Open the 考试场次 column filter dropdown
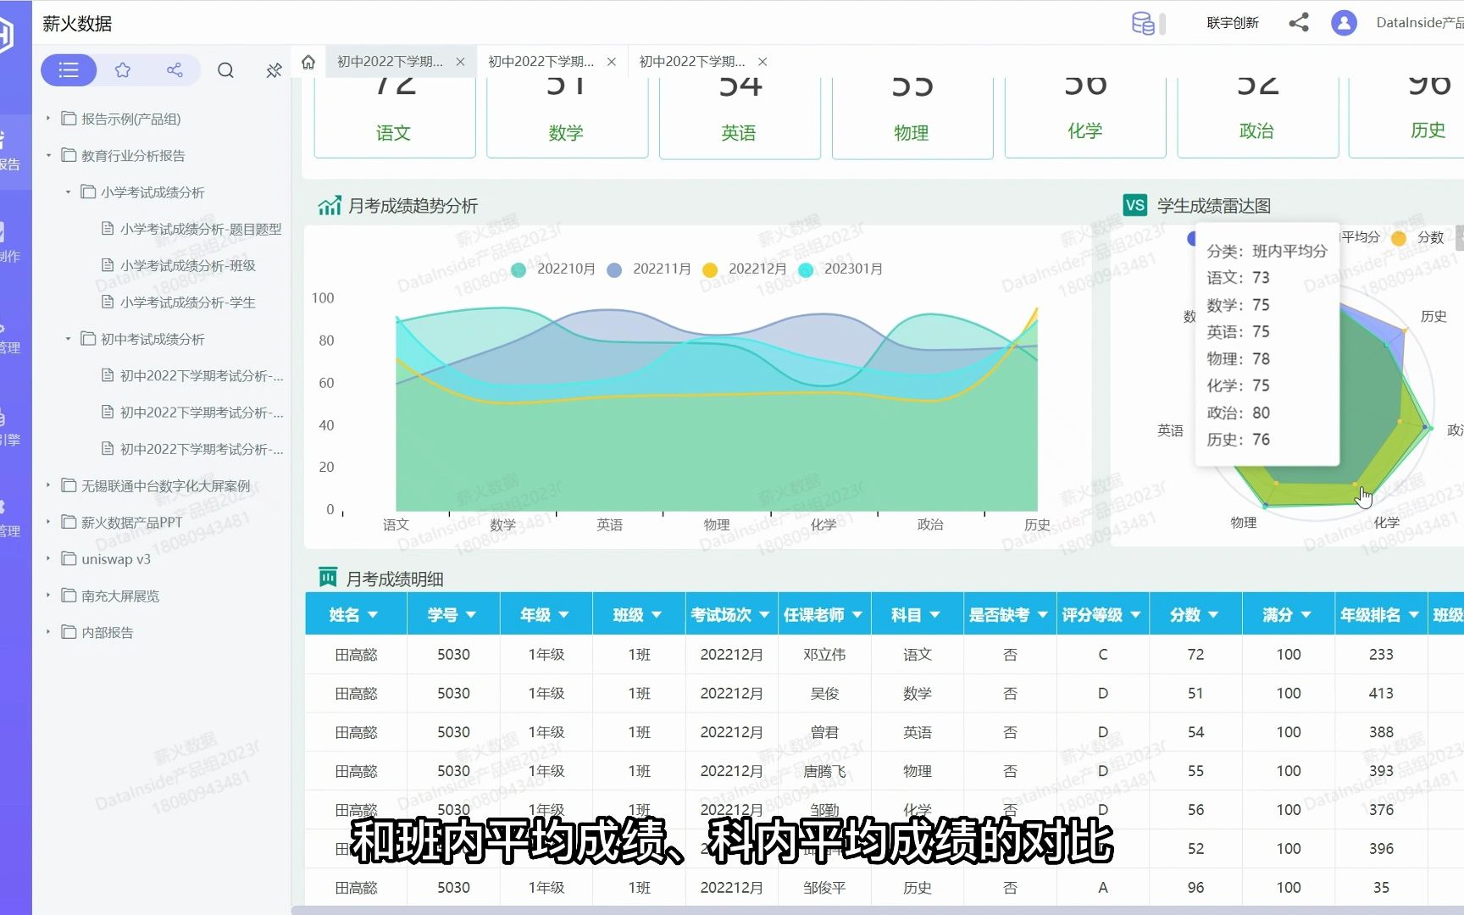Viewport: 1464px width, 915px height. tap(764, 615)
